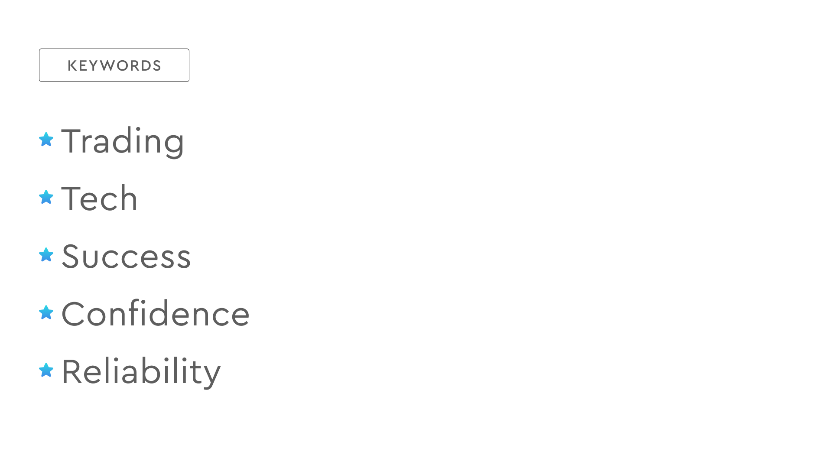Select the star bullet next to Success

tap(46, 255)
